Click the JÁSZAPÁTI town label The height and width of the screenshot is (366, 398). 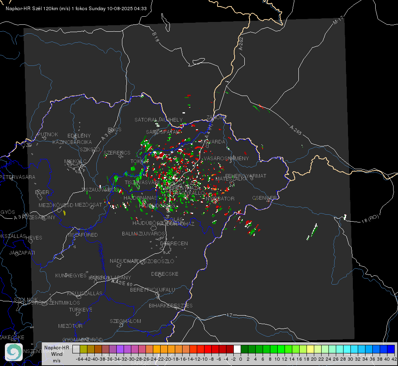pyautogui.click(x=22, y=253)
